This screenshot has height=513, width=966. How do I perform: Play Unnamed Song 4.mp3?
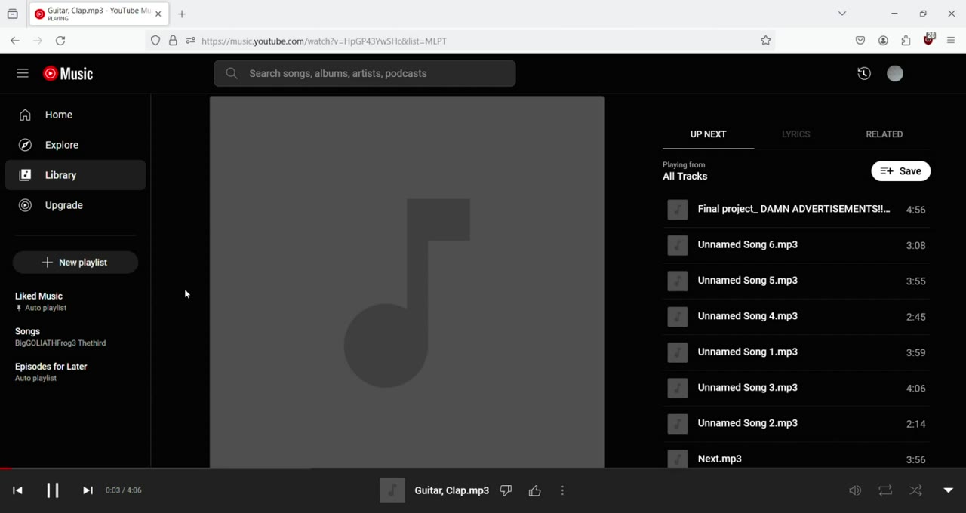796,317
